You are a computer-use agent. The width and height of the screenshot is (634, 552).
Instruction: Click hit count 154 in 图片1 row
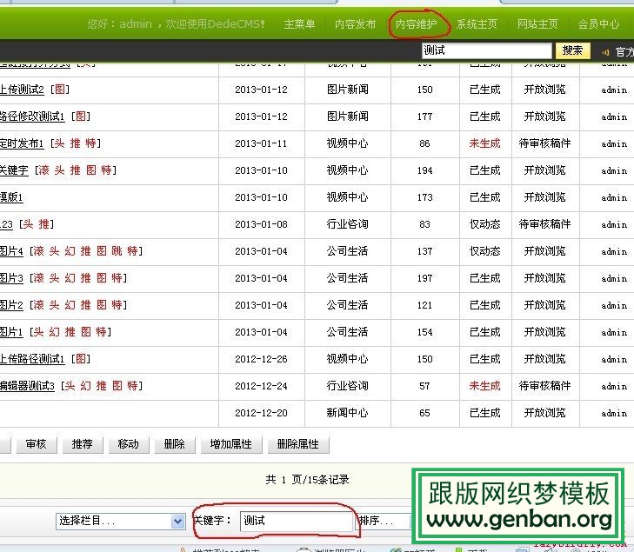[x=424, y=332]
